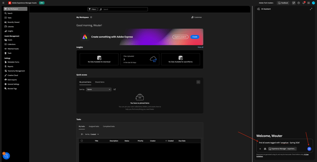Switch to Shared items tab

100,82
